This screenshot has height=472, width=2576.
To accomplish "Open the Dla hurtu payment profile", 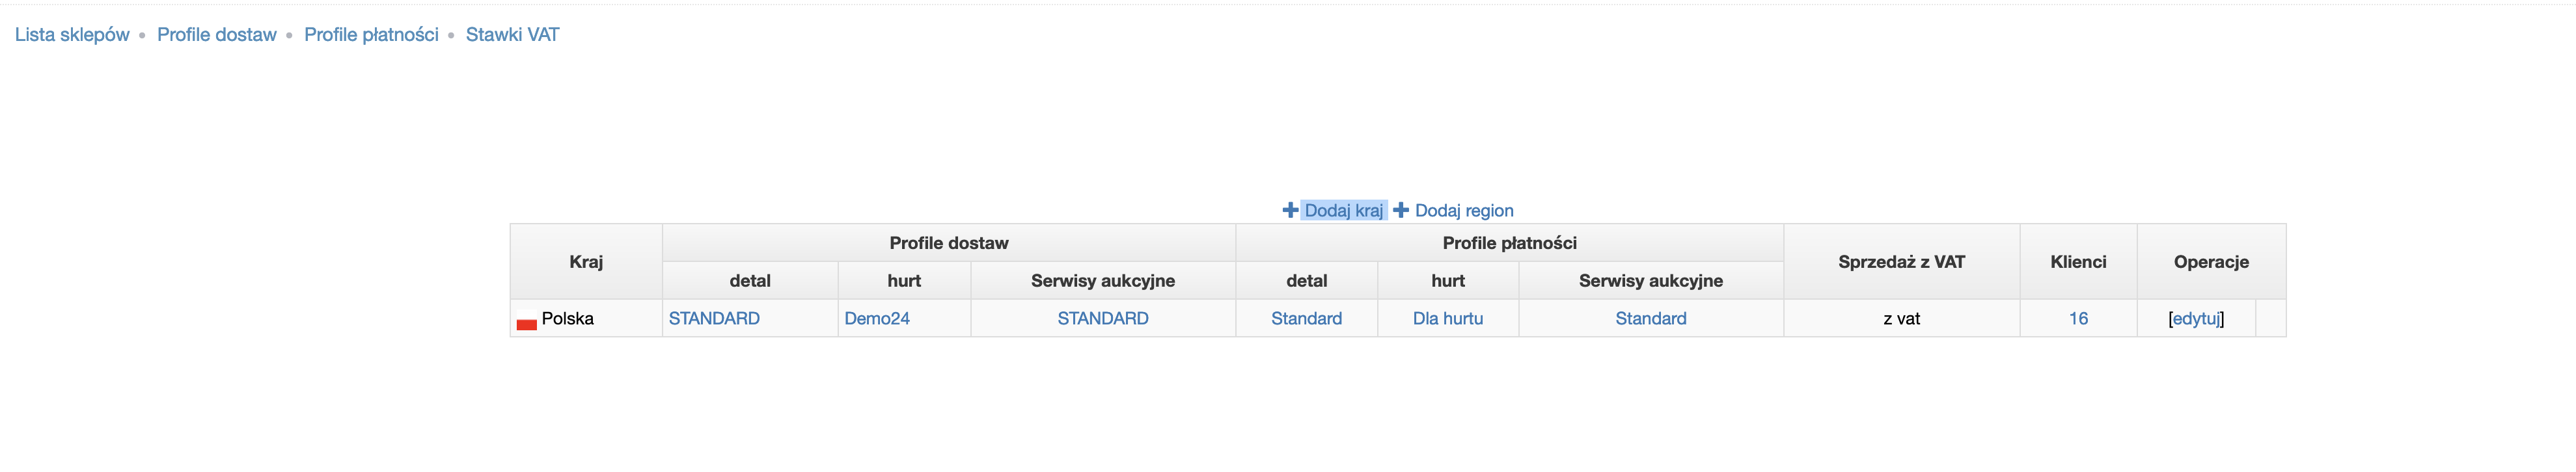I will click(x=1447, y=319).
